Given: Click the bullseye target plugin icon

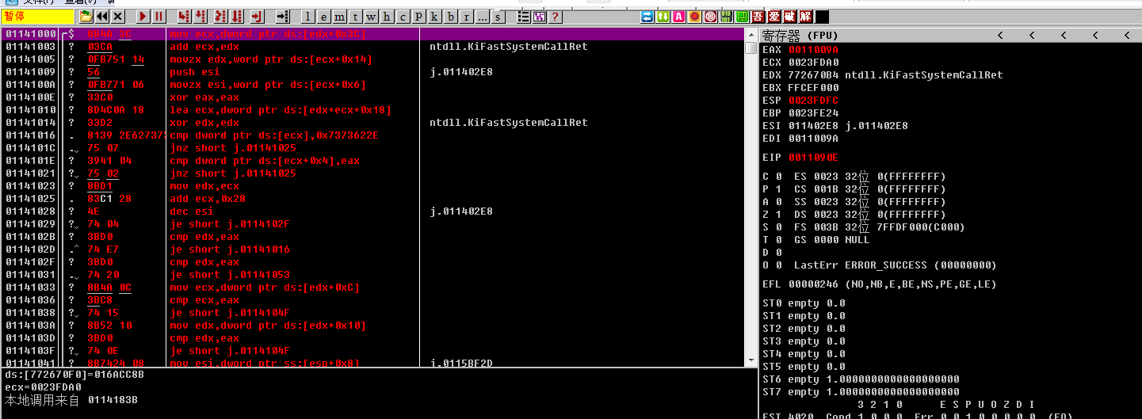Looking at the screenshot, I should coord(711,17).
